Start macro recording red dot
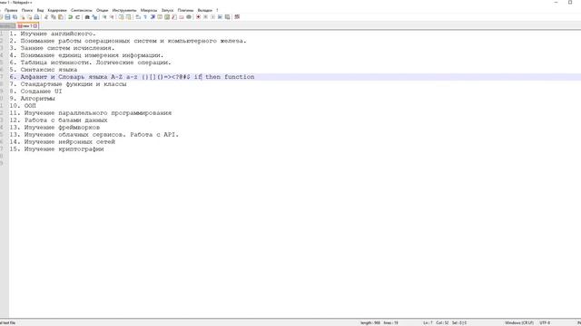The height and width of the screenshot is (326, 581). (x=198, y=17)
